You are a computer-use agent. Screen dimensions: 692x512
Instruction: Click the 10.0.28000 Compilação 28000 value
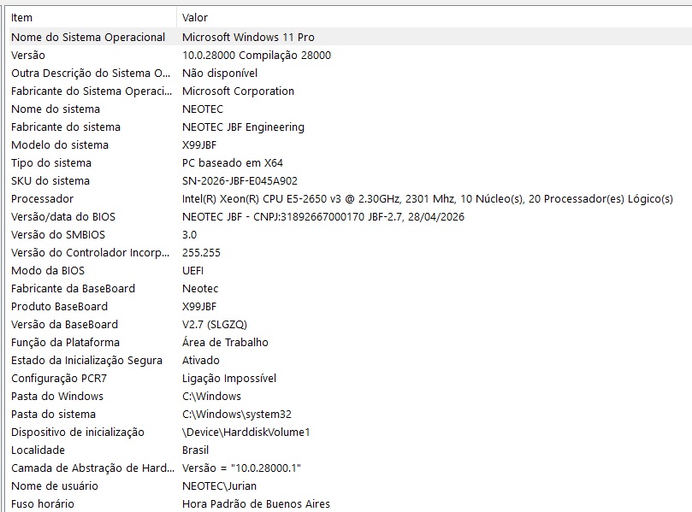[x=257, y=55]
